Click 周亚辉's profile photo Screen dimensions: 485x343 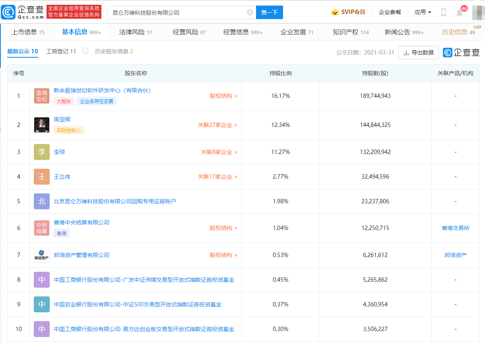tap(42, 125)
